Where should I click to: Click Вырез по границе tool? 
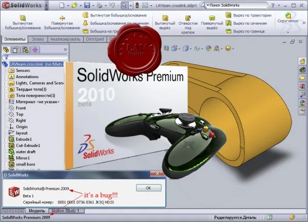tap(245, 31)
